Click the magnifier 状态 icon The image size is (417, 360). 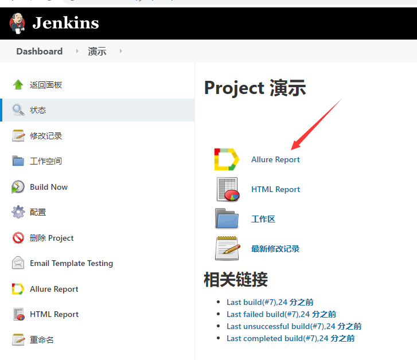pos(18,110)
